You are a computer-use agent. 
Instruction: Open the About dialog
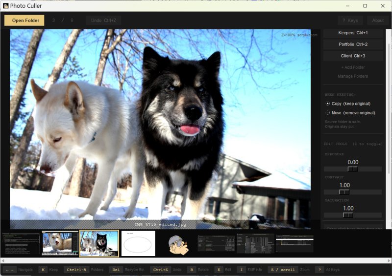click(377, 21)
